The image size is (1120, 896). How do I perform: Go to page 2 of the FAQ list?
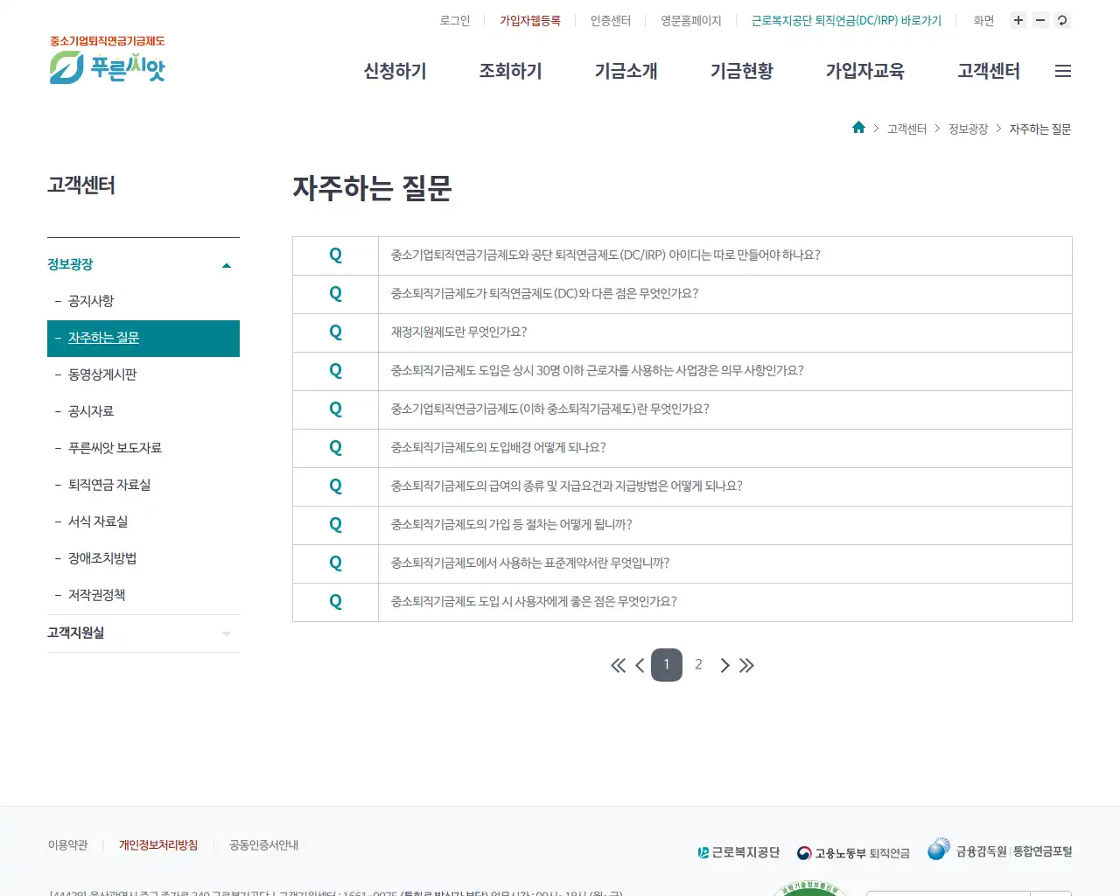tap(697, 664)
